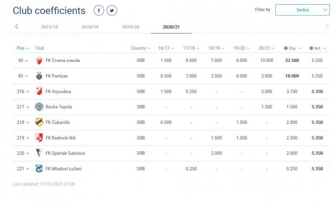
Task: Click the Pts help question mark icon
Action: (x=286, y=48)
